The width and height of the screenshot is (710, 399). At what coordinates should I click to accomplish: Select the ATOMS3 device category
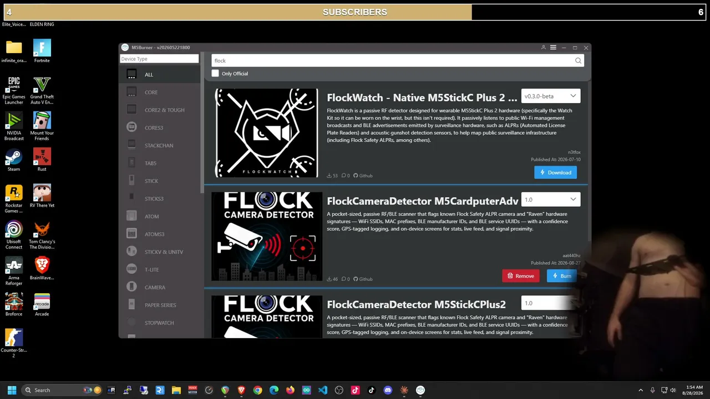tap(161, 234)
